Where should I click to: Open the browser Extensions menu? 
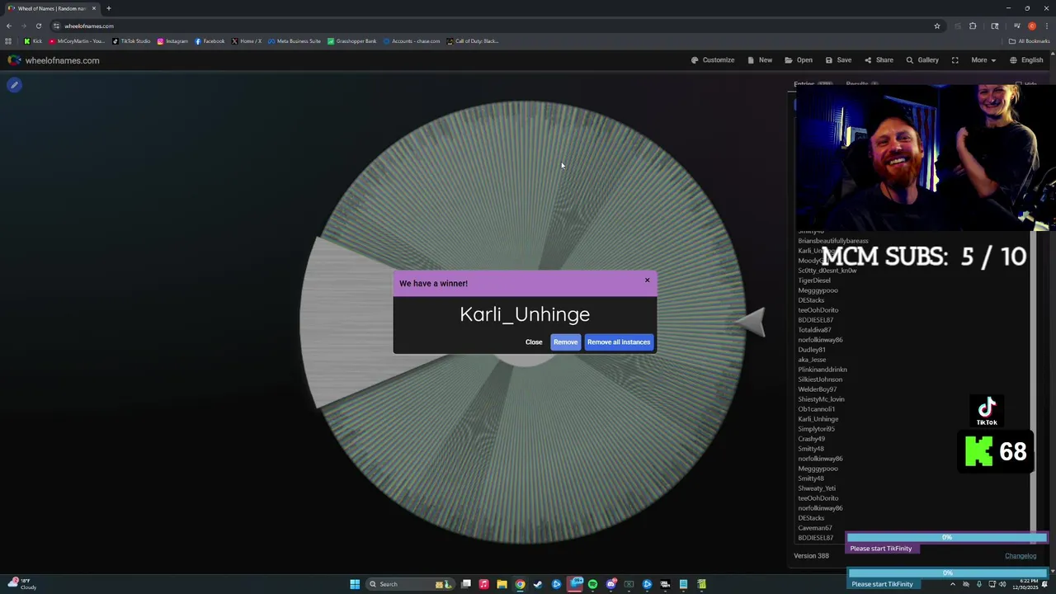click(x=973, y=26)
